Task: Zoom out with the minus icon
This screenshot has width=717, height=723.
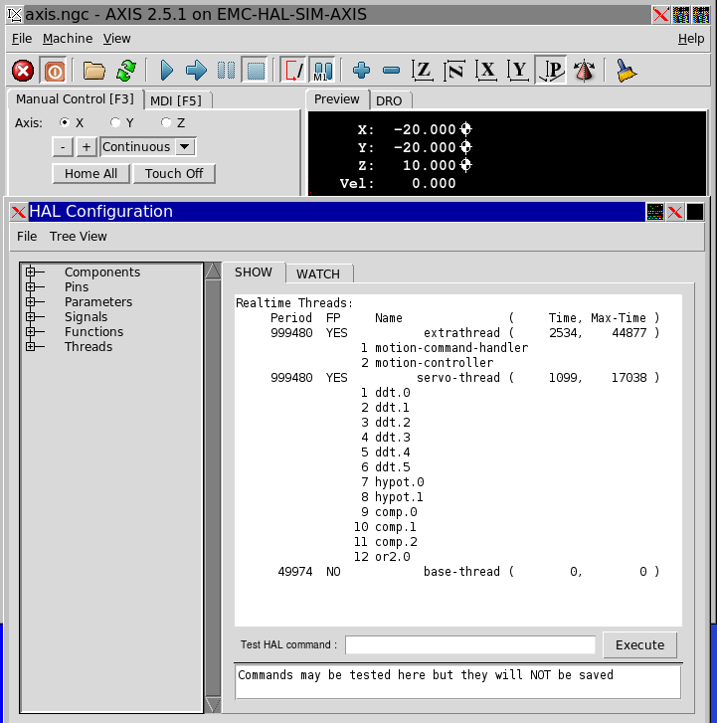Action: (x=391, y=71)
